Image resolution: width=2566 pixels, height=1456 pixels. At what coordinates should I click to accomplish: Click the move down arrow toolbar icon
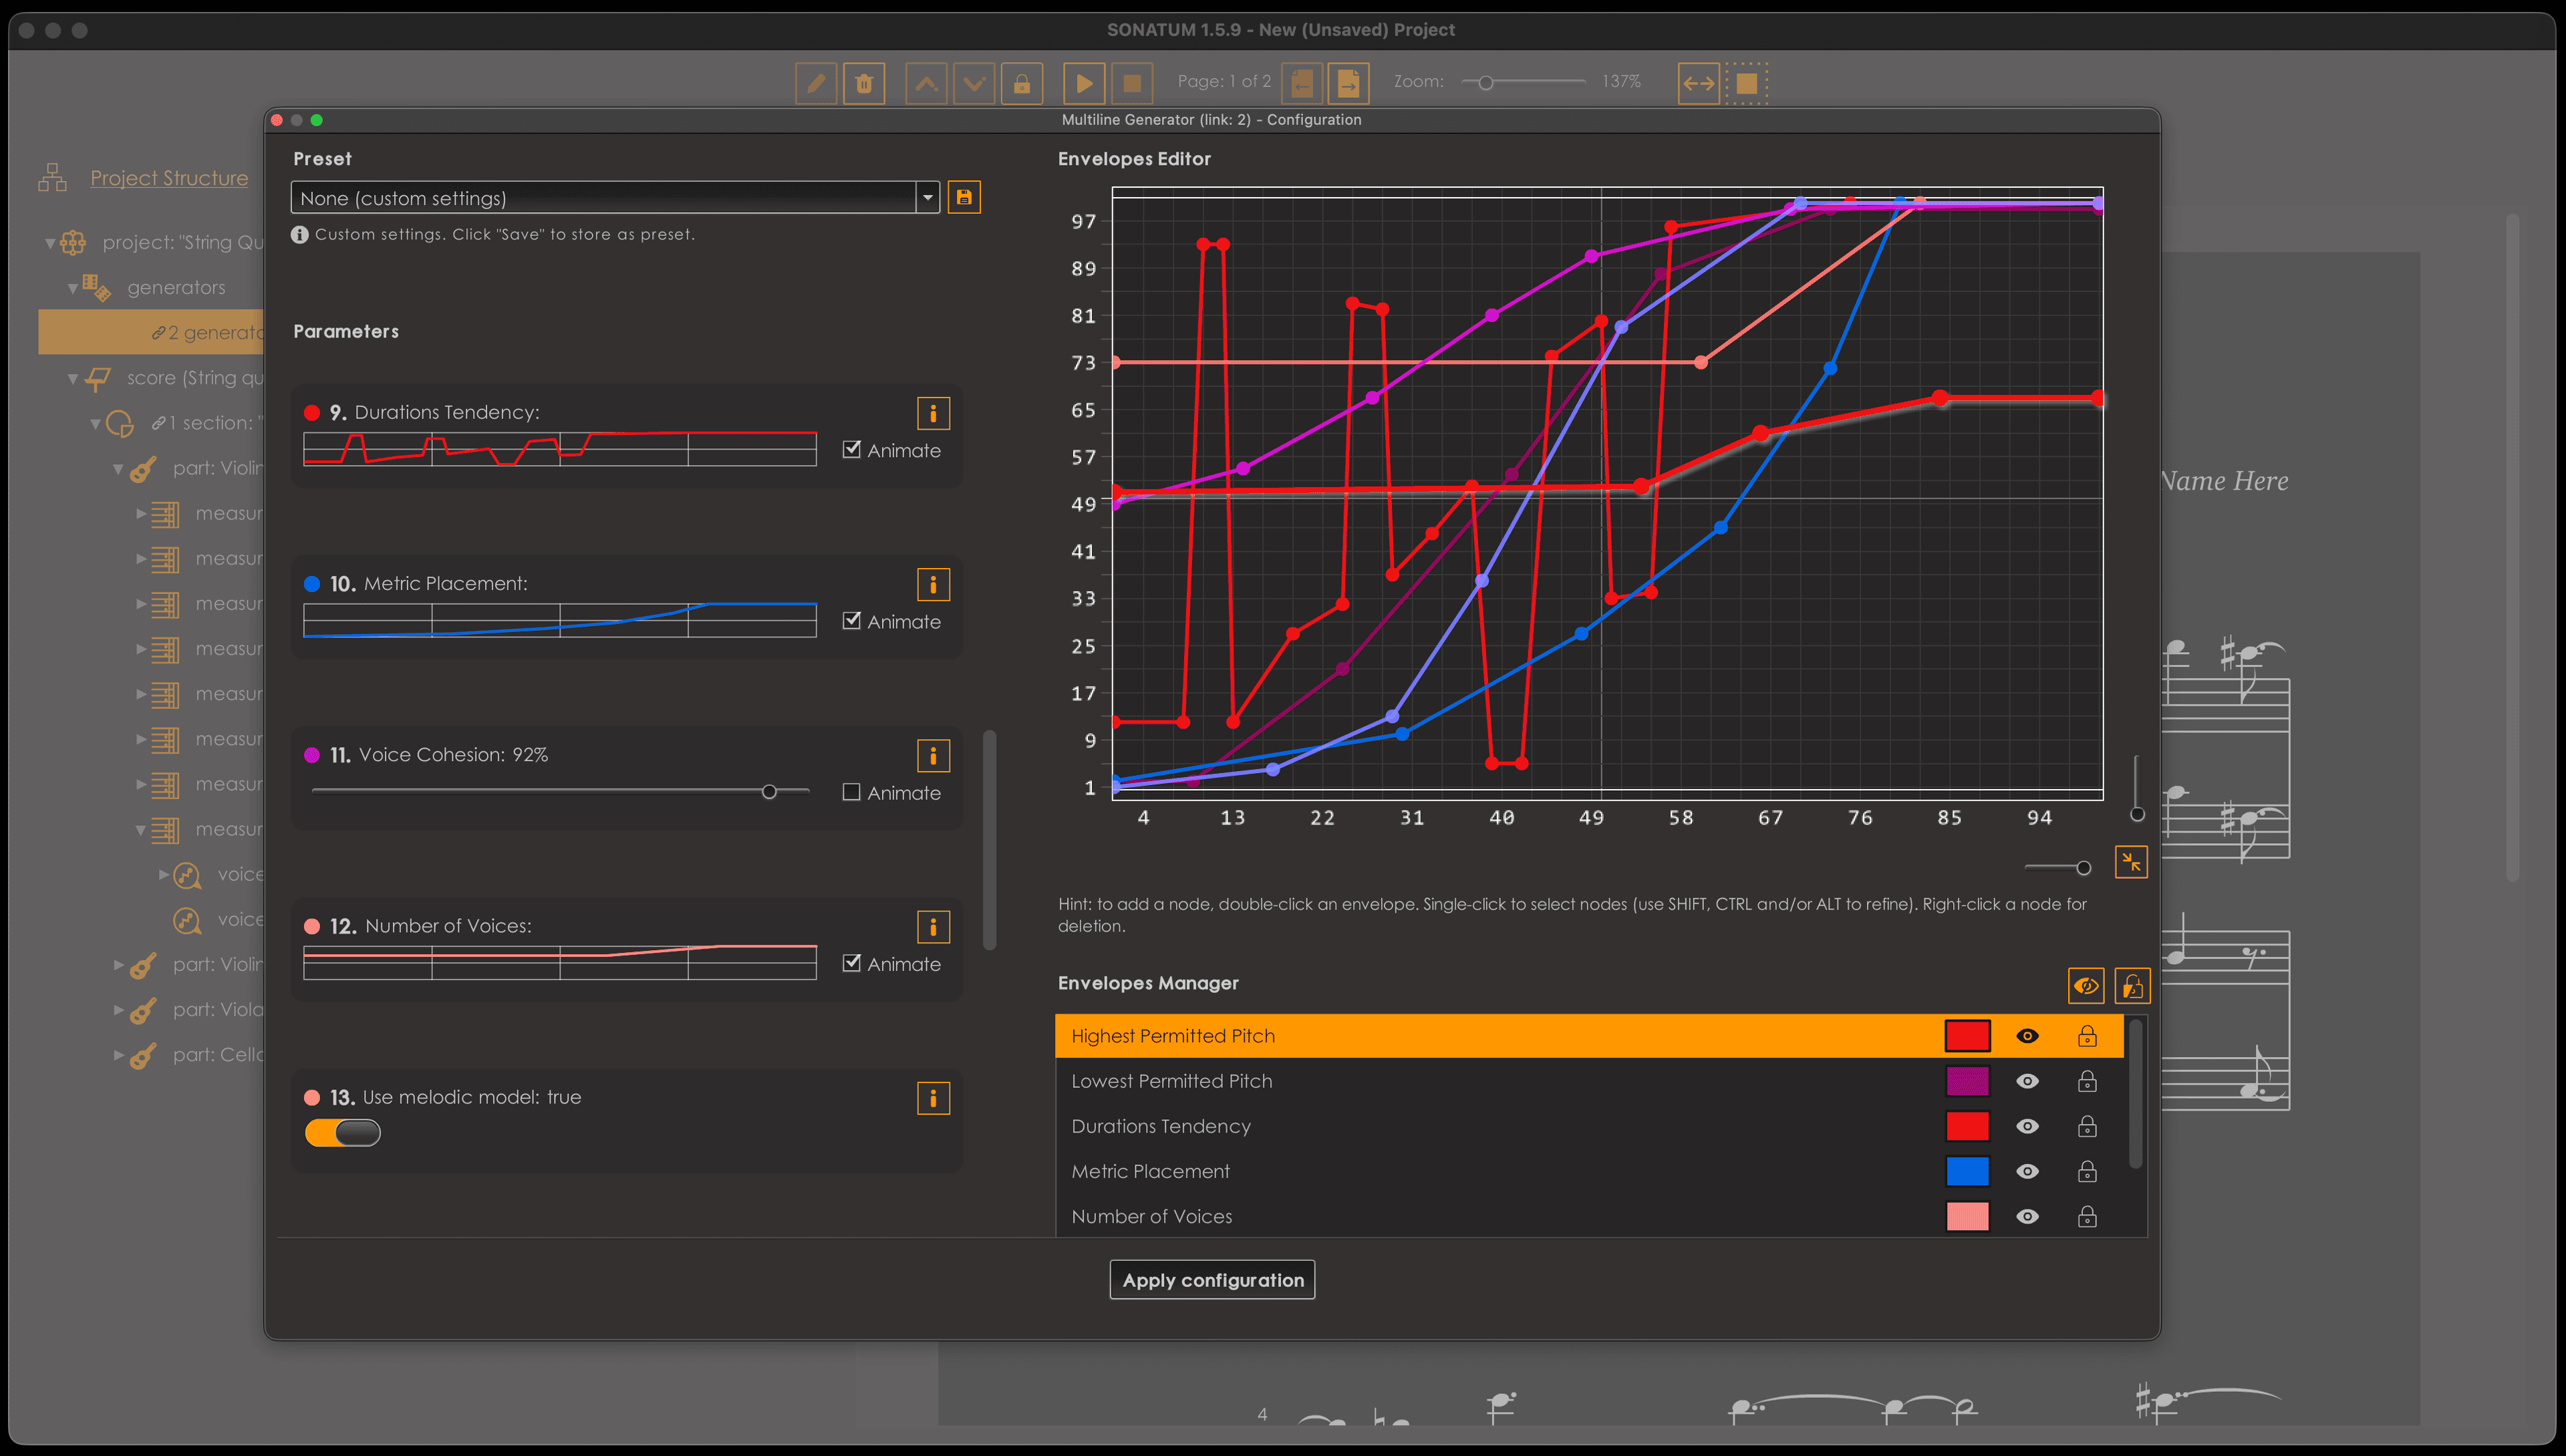click(974, 83)
